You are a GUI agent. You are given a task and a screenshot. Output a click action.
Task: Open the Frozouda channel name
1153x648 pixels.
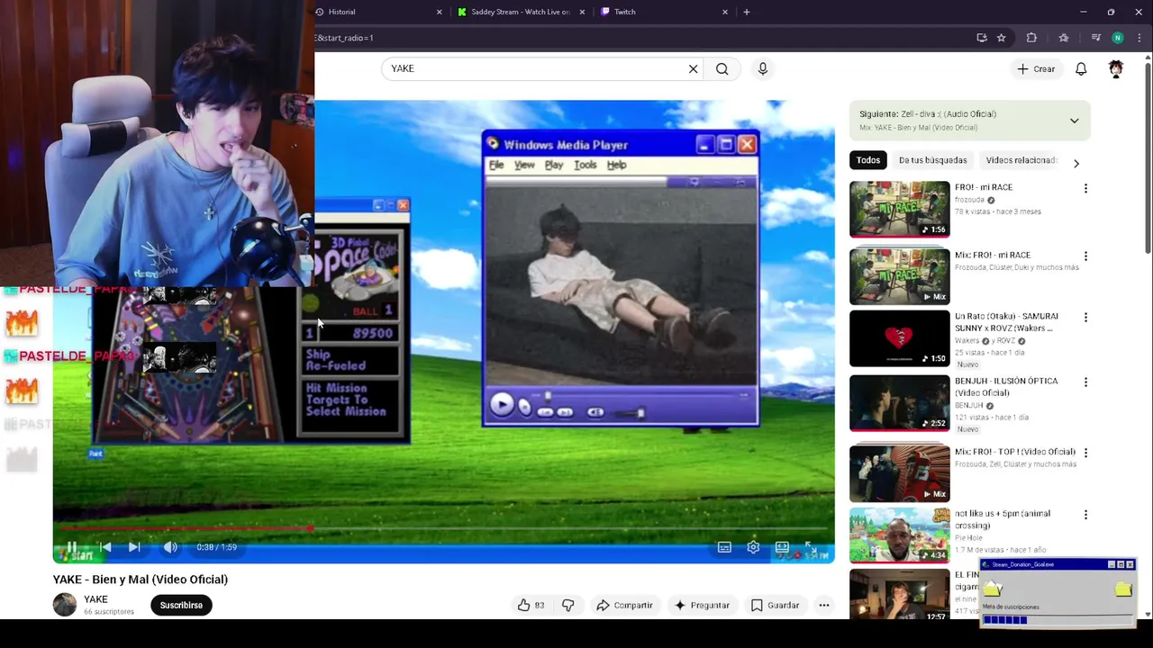pos(971,200)
